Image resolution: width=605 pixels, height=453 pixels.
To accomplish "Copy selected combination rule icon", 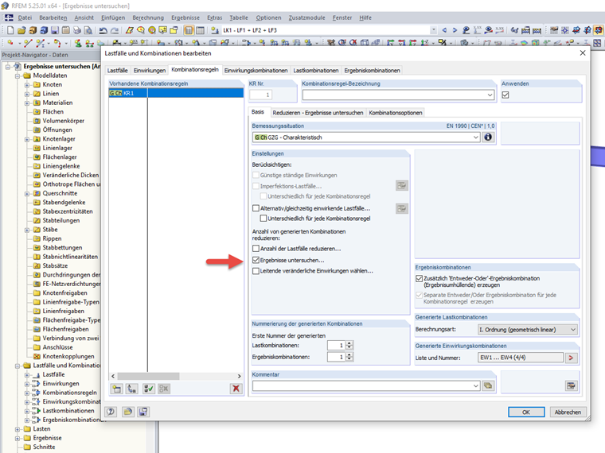I will click(132, 389).
